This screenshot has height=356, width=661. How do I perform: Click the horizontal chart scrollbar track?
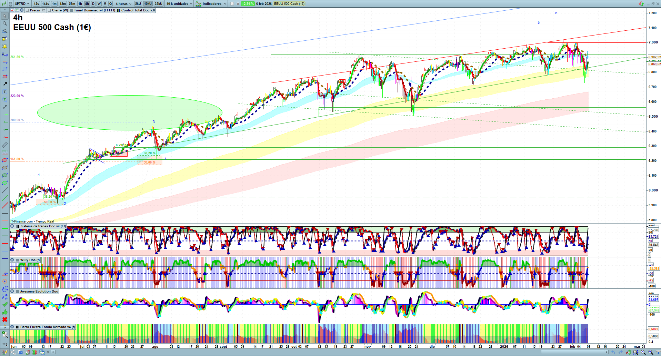pyautogui.click(x=329, y=352)
